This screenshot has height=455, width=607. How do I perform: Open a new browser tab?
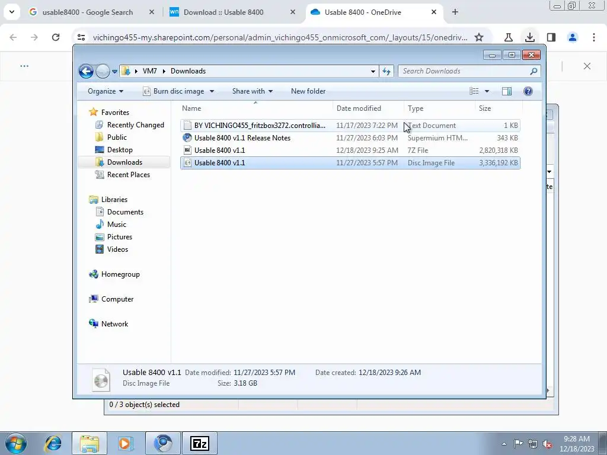tap(455, 12)
